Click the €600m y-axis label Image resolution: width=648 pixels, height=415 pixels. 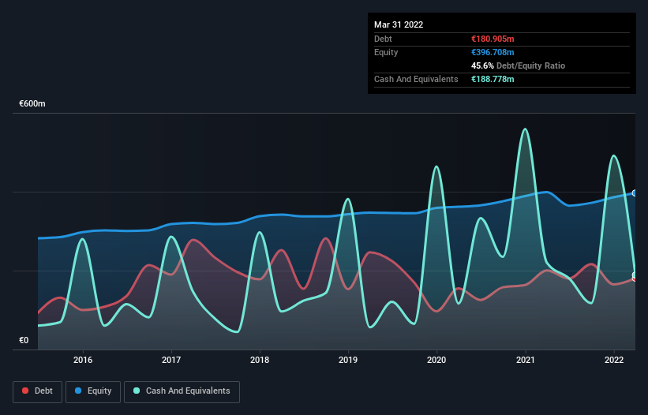(32, 103)
